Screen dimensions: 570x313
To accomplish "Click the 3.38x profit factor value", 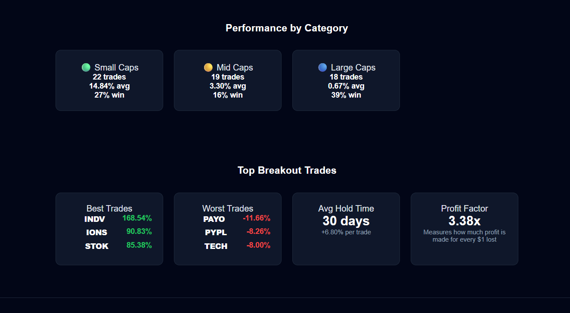I will point(465,221).
